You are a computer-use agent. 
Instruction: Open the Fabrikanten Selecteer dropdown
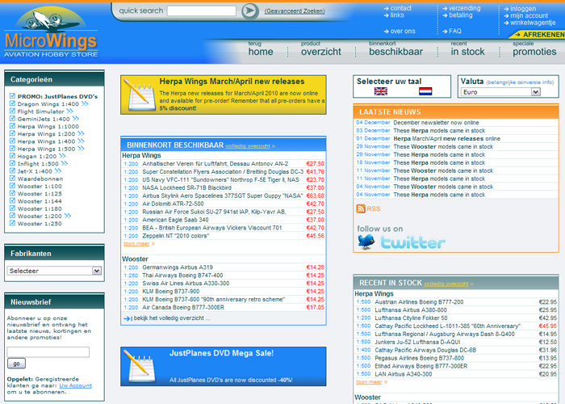[54, 271]
